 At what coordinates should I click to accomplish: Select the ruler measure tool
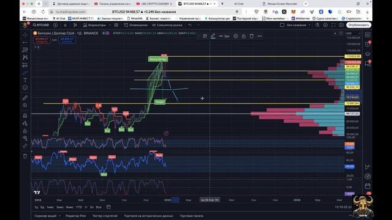click(x=25, y=98)
